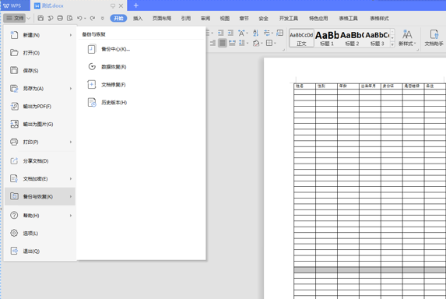Switch to the 视图 ribbon tab
This screenshot has height=299, width=446.
point(225,19)
